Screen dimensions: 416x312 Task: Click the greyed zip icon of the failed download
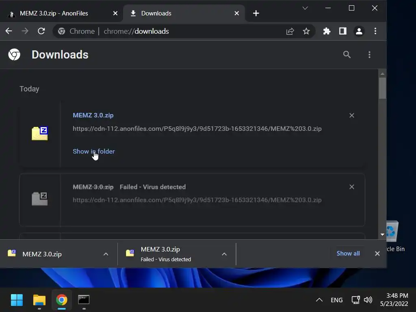(40, 199)
